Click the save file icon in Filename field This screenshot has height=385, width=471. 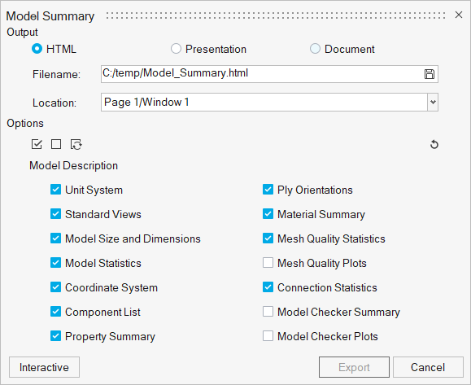click(x=430, y=74)
